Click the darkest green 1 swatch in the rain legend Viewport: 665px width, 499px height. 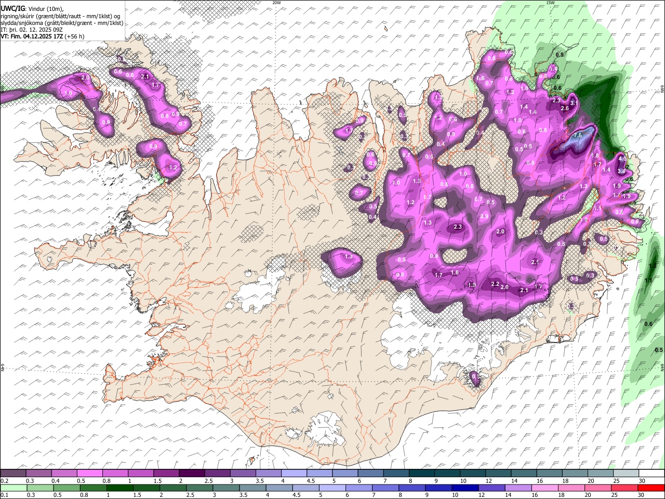[119, 488]
